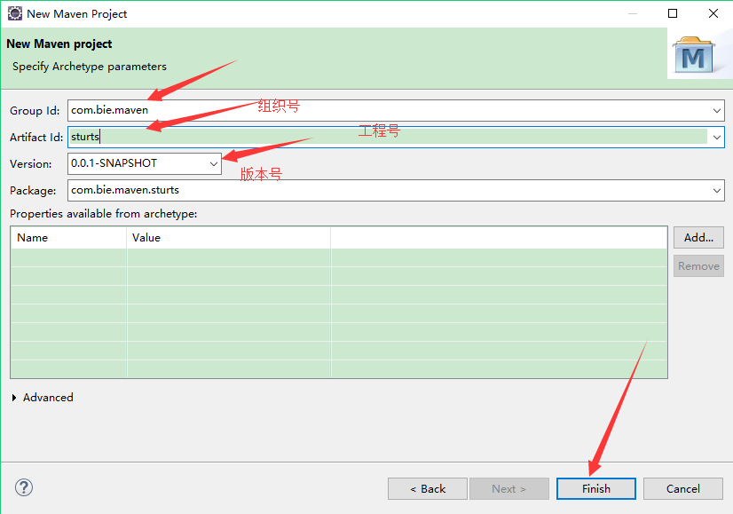733x514 pixels.
Task: Open the Group Id dropdown arrow
Action: [717, 111]
